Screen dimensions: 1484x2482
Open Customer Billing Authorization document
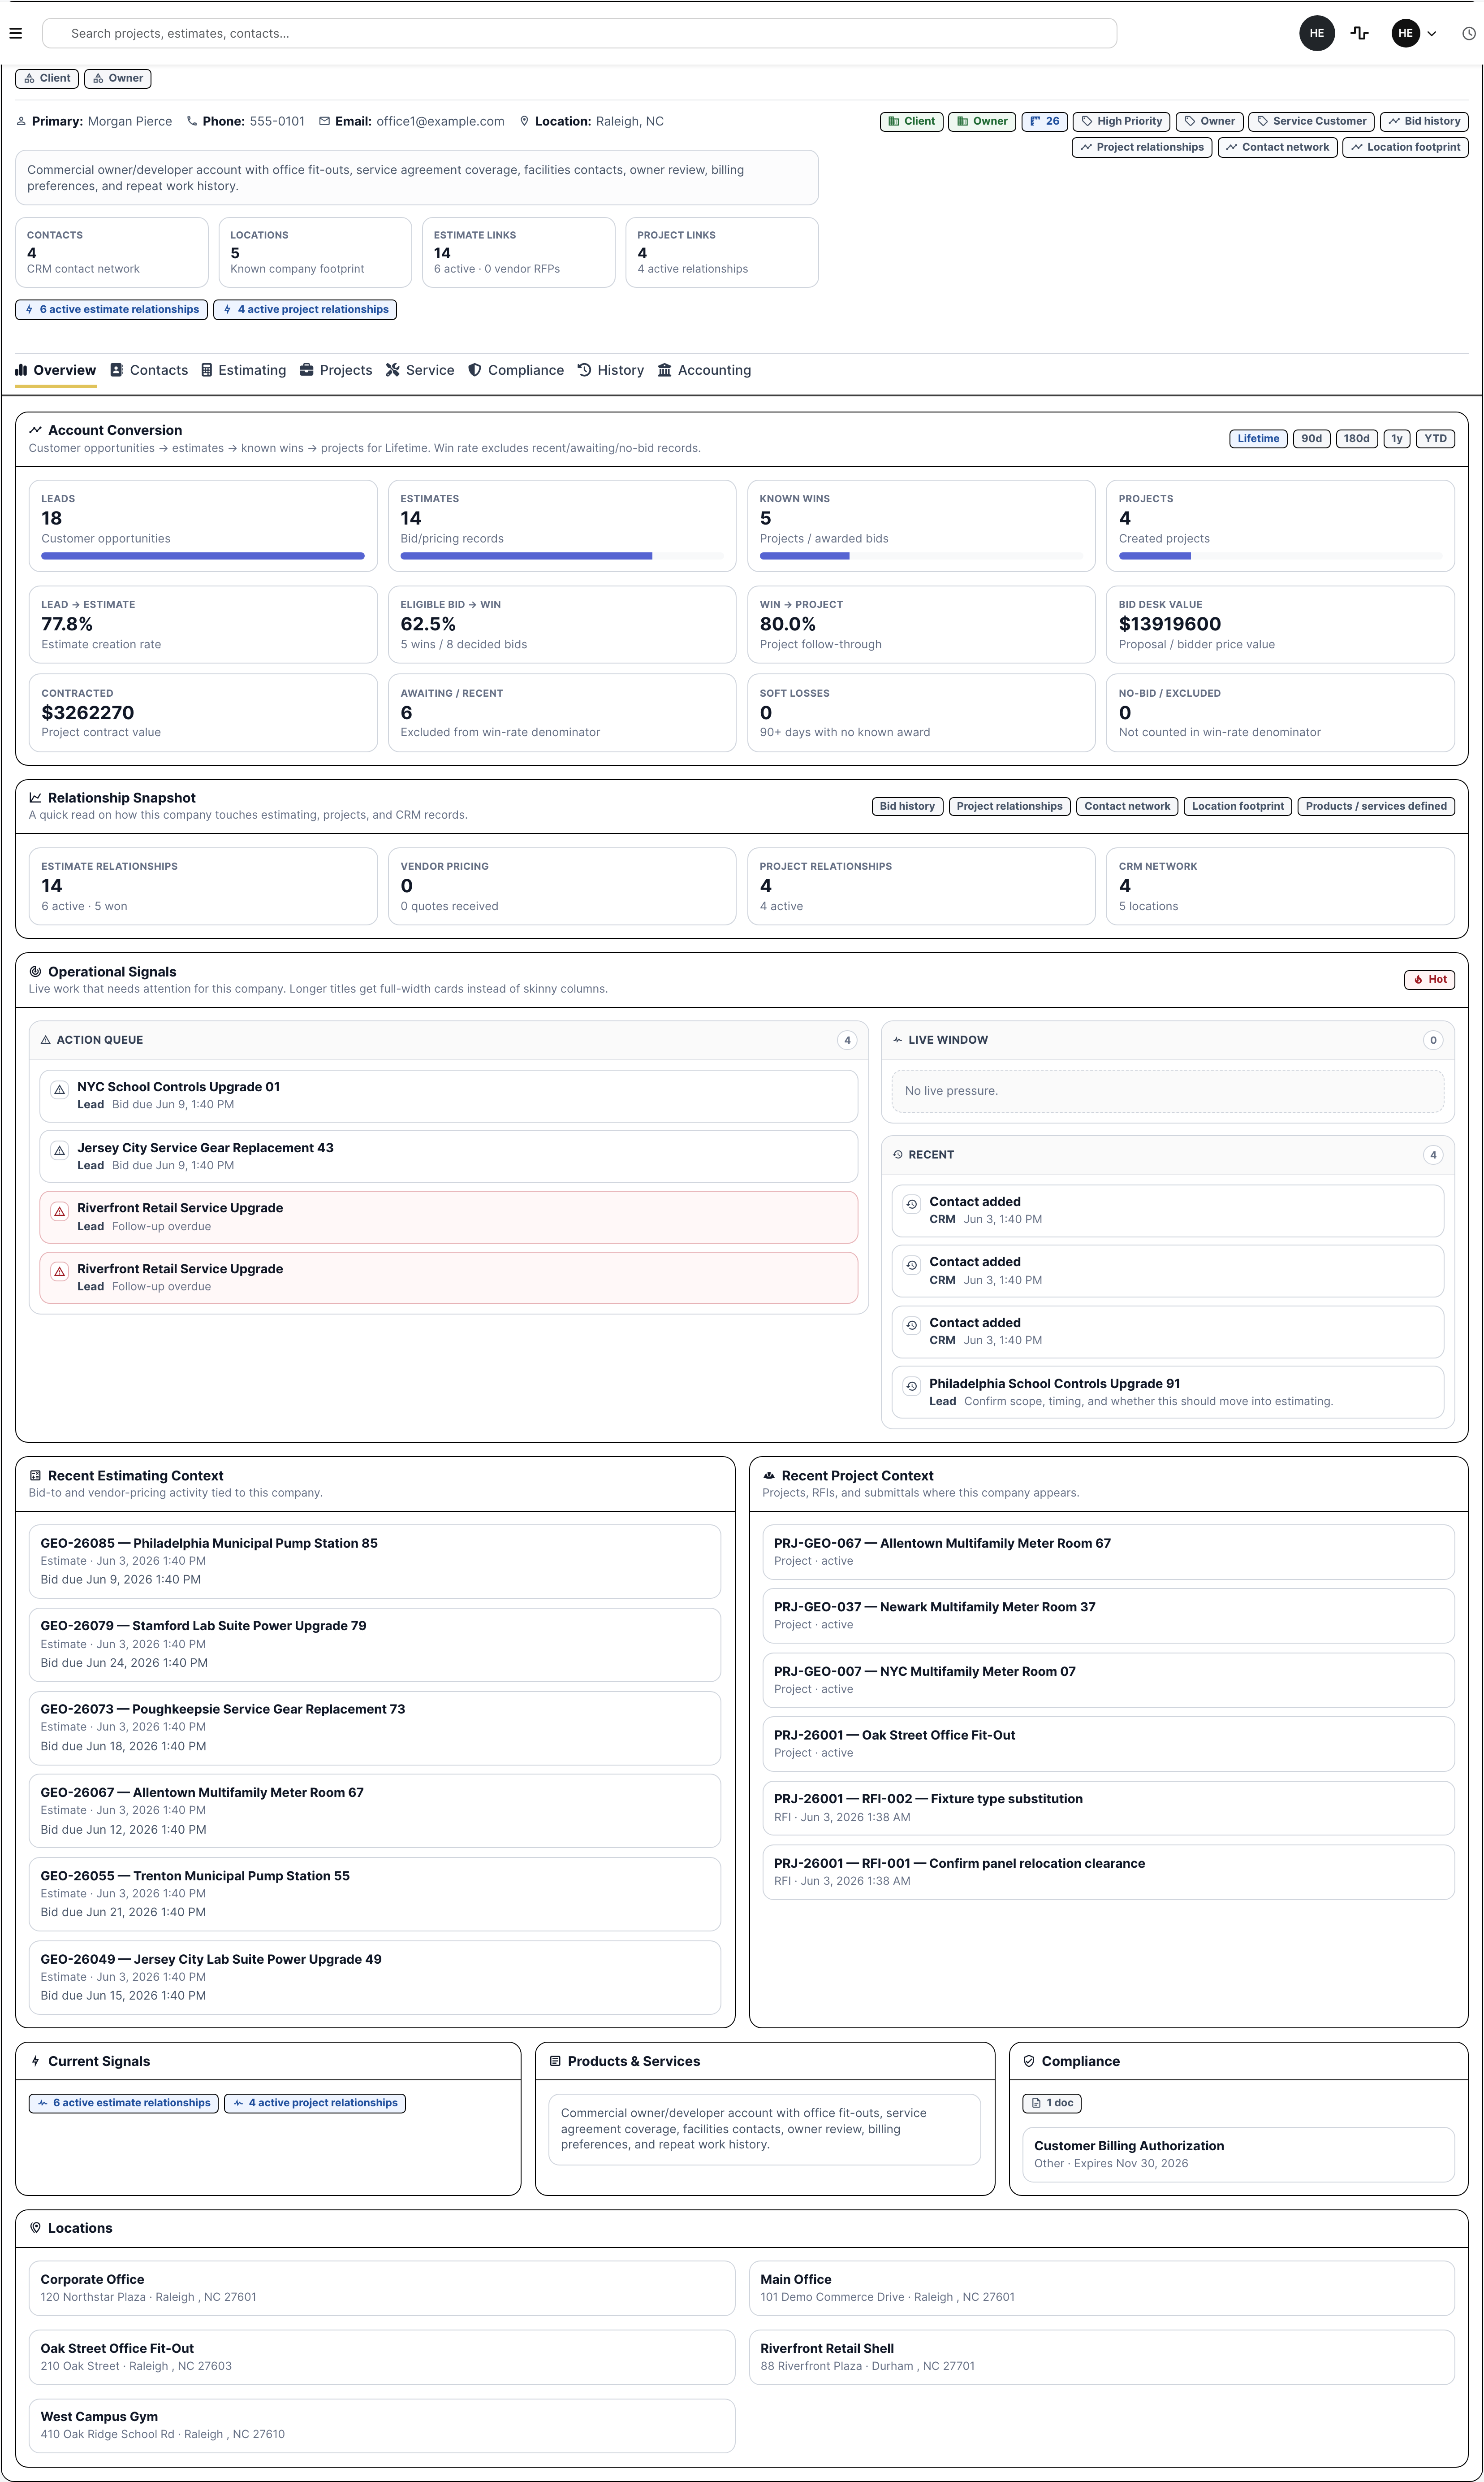tap(1238, 2154)
